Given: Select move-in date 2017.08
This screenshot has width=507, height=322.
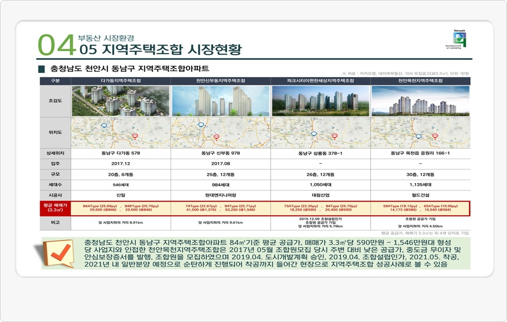Looking at the screenshot, I should [x=220, y=164].
